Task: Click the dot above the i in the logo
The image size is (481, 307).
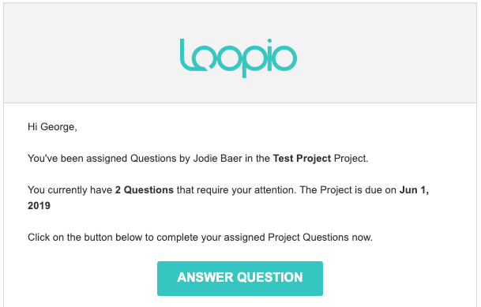Action: tap(269, 41)
